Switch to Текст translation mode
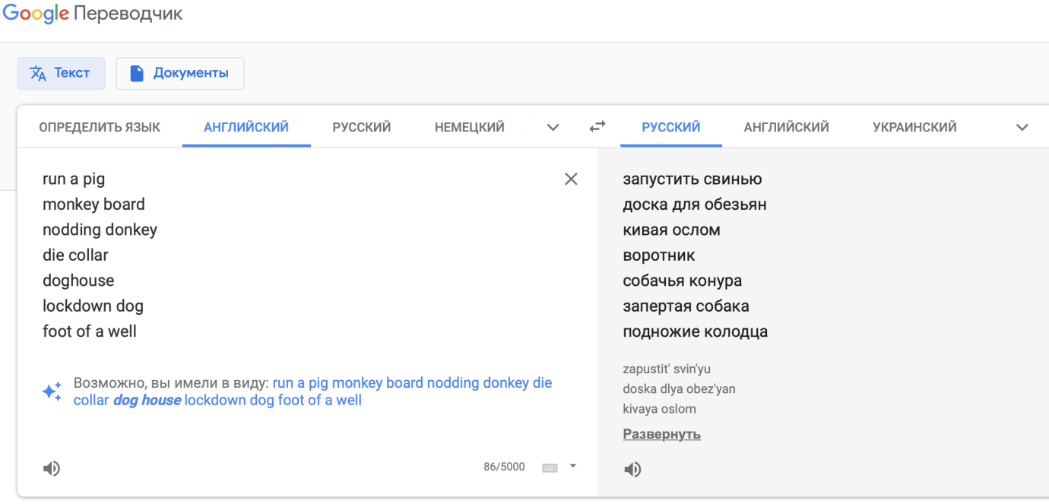 (x=61, y=73)
